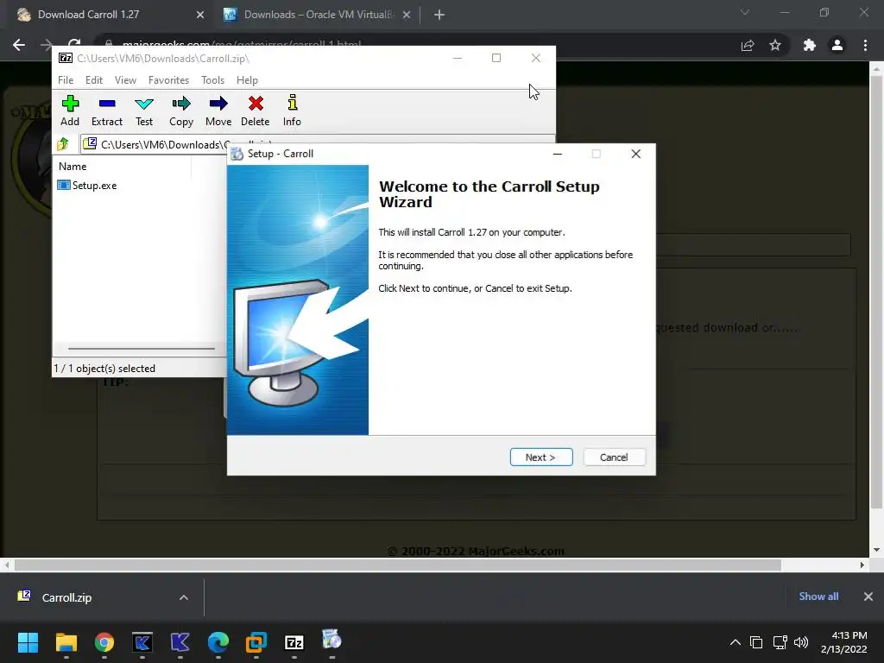Viewport: 884px width, 663px height.
Task: Click Next in the Carroll Setup wizard
Action: pos(541,458)
